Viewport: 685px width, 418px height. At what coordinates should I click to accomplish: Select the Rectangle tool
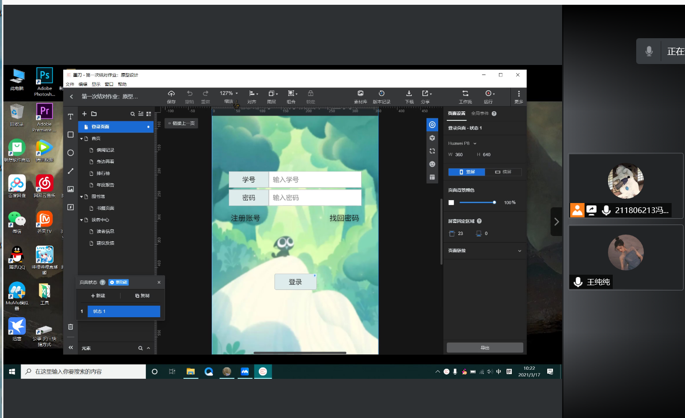[70, 135]
